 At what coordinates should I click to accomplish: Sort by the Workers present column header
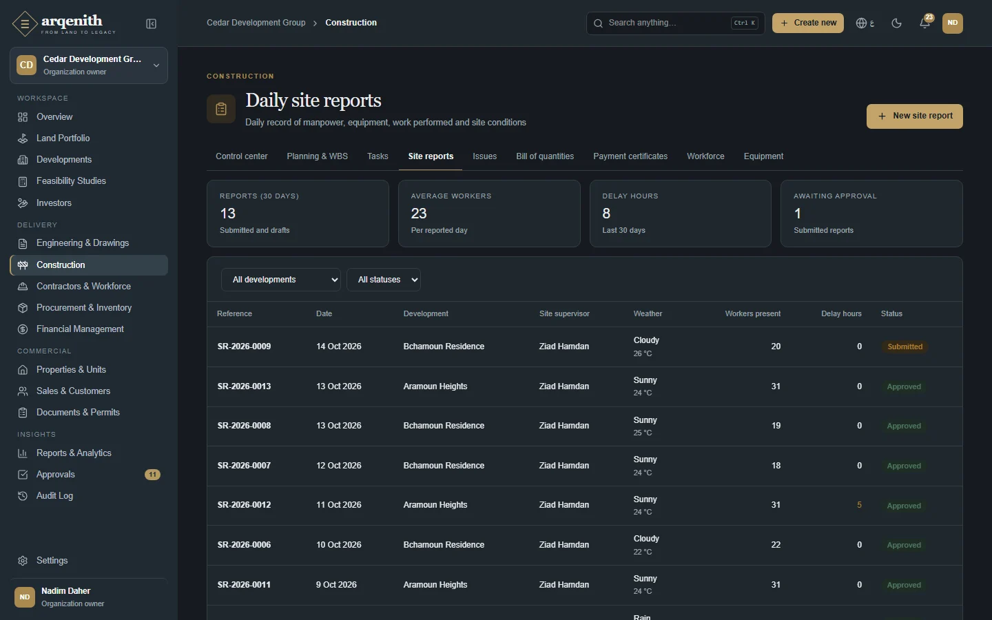[x=753, y=314]
